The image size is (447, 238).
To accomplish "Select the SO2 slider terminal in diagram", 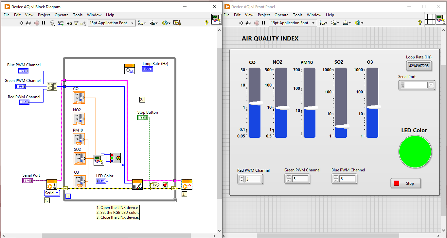I will coord(80,158).
